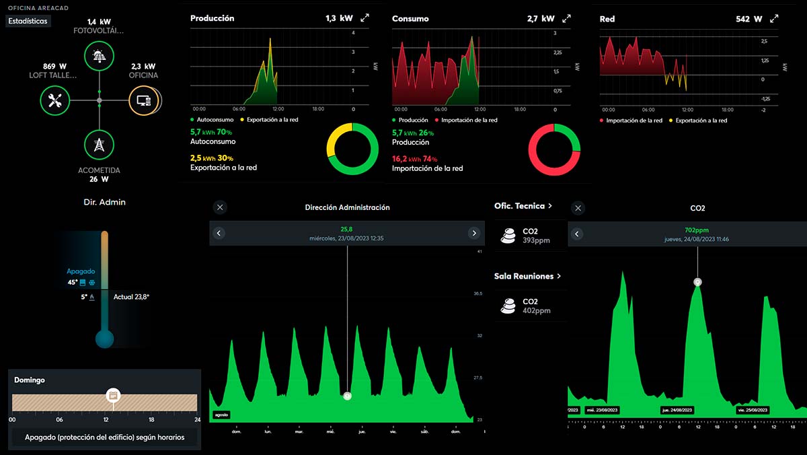Click the CO2 chart cursor point
The image size is (807, 455).
(697, 282)
